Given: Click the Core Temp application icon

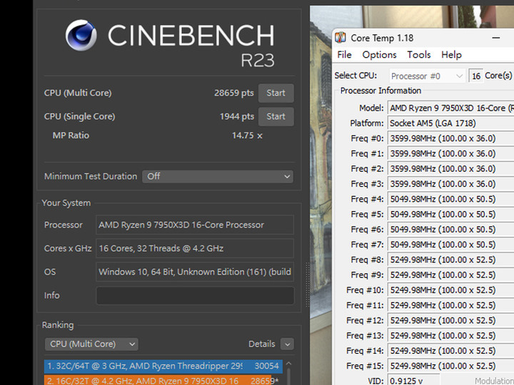Looking at the screenshot, I should click(341, 38).
